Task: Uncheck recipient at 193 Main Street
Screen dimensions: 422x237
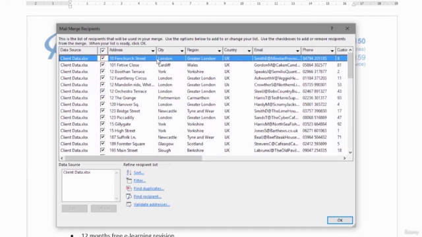Action: click(103, 150)
